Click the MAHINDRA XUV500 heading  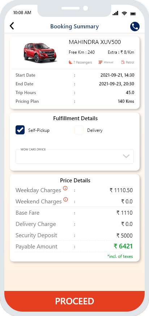tap(95, 42)
